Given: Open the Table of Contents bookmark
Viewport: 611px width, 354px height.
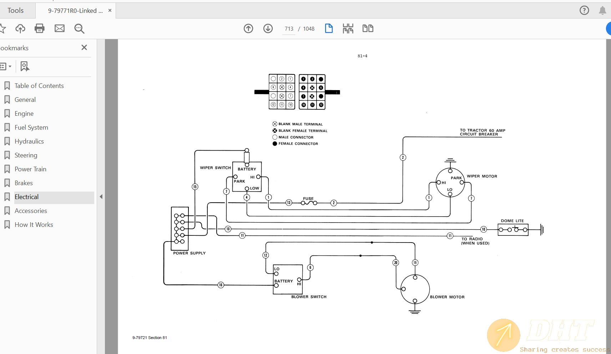Looking at the screenshot, I should point(39,86).
